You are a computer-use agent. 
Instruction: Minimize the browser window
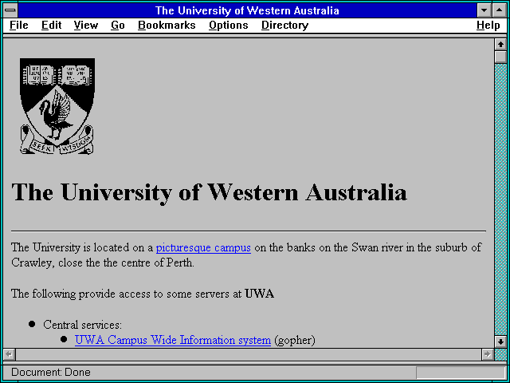pyautogui.click(x=484, y=10)
